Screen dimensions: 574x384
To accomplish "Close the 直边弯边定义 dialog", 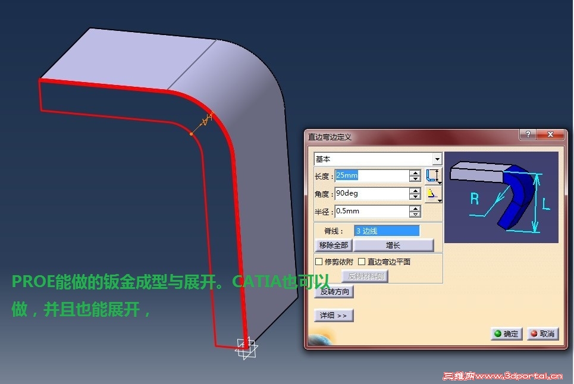I will pyautogui.click(x=550, y=134).
